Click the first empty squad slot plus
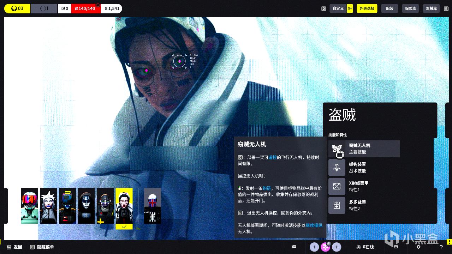This screenshot has width=452, height=254. pyautogui.click(x=314, y=247)
